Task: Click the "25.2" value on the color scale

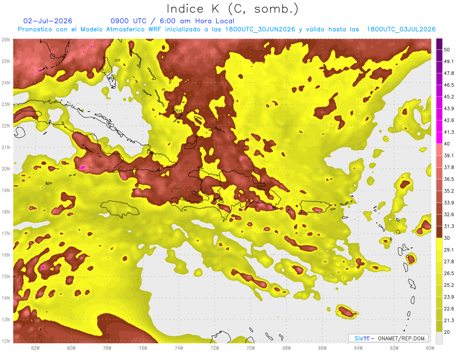Action: pyautogui.click(x=449, y=285)
